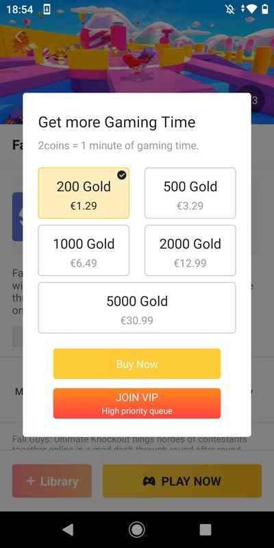Join VIP for high priority queue
This screenshot has width=274, height=548.
[137, 403]
